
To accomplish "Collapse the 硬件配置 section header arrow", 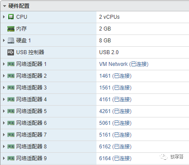I will pyautogui.click(x=4, y=6).
